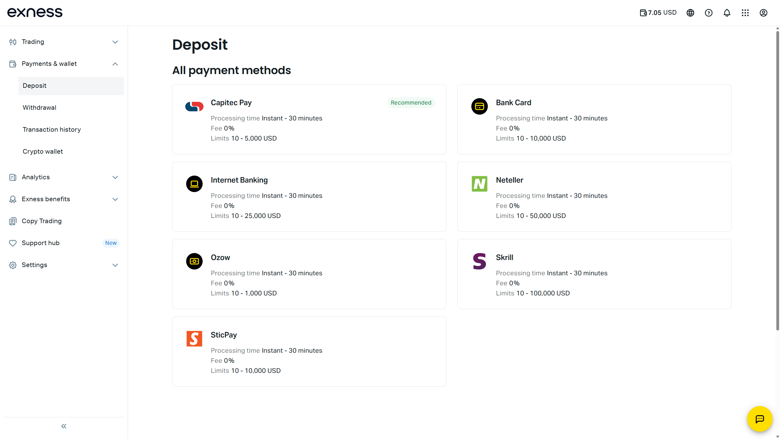Screen dimensions: 780x439
Task: Choose Neteller payment method
Action: [594, 197]
